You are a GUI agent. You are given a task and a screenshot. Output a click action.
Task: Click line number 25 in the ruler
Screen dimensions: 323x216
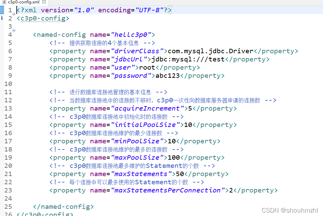tap(8, 206)
